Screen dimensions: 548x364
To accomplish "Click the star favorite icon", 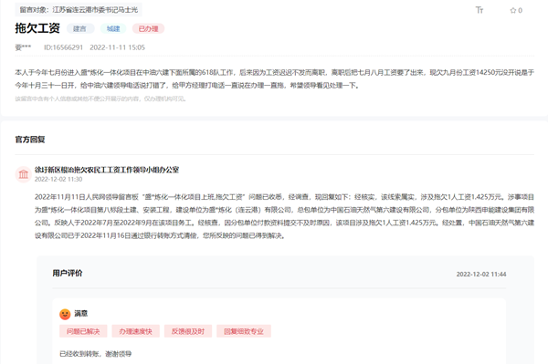I will point(513,10).
